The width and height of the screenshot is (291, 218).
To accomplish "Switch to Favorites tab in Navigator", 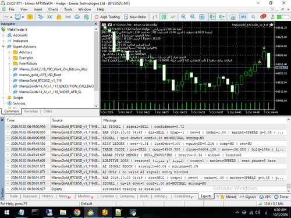I will (31, 111).
